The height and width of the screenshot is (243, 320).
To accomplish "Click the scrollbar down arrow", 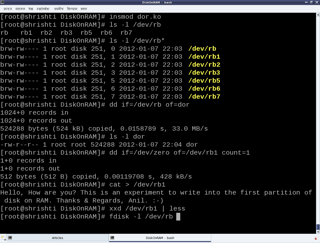I will coord(318,232).
